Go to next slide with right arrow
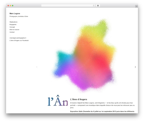Viewport: 144px width, 122px height. 135,67
